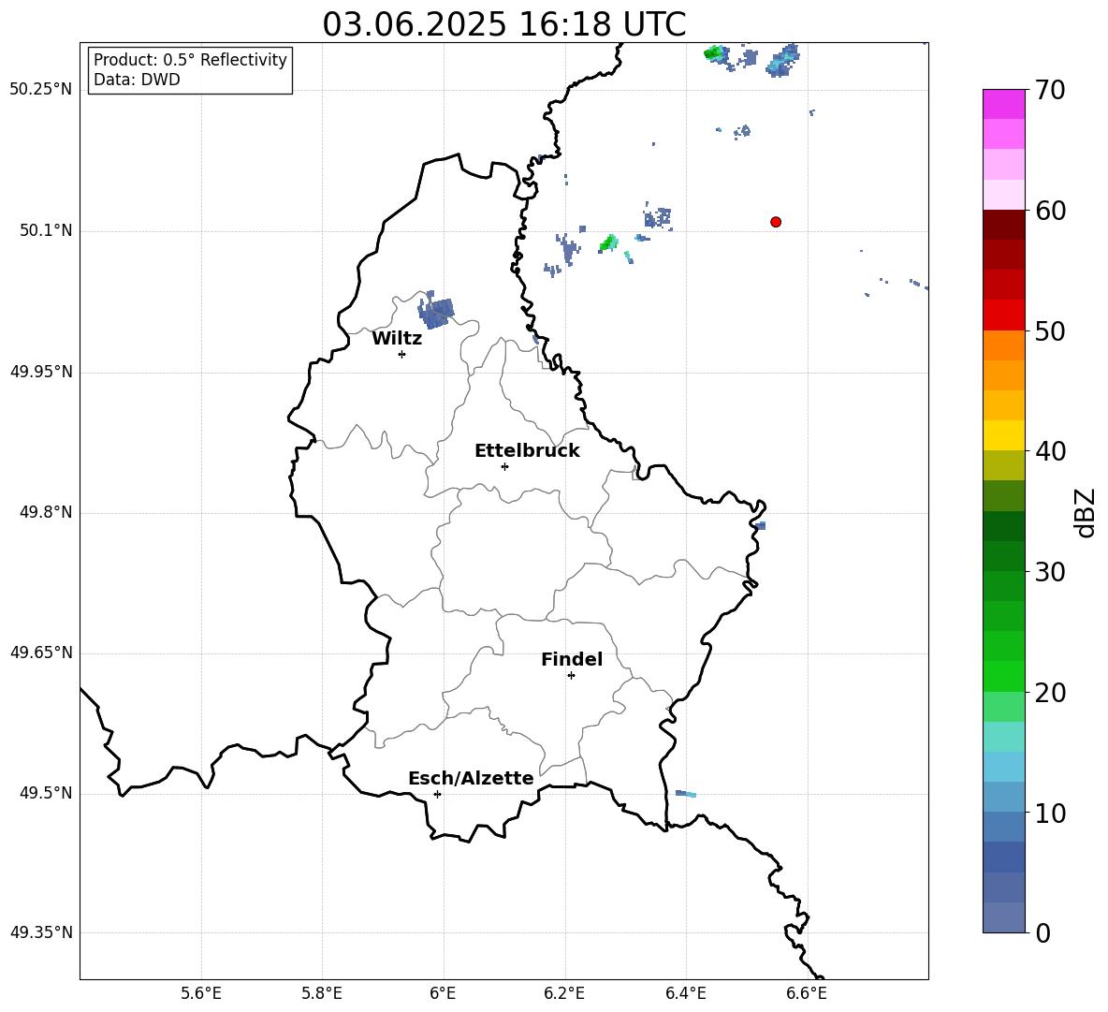Click the 50.25°N latitude label

[x=41, y=90]
